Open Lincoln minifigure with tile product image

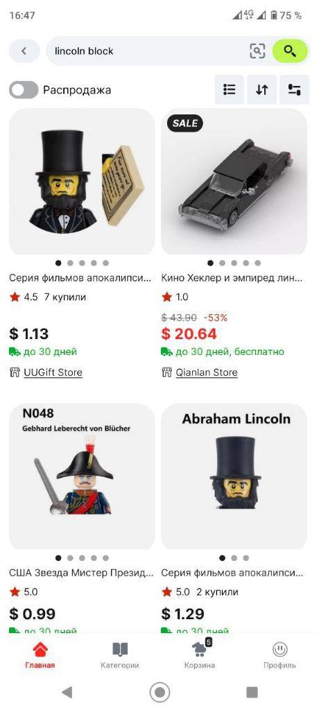(x=82, y=181)
